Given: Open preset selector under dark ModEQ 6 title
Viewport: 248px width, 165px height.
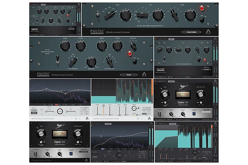Looking at the screenshot, I should (x=142, y=153).
